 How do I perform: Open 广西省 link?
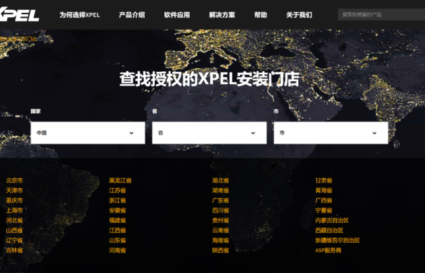coord(323,200)
